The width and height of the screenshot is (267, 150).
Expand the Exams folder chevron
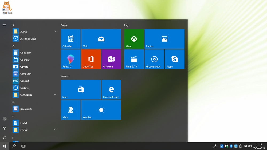point(55,130)
